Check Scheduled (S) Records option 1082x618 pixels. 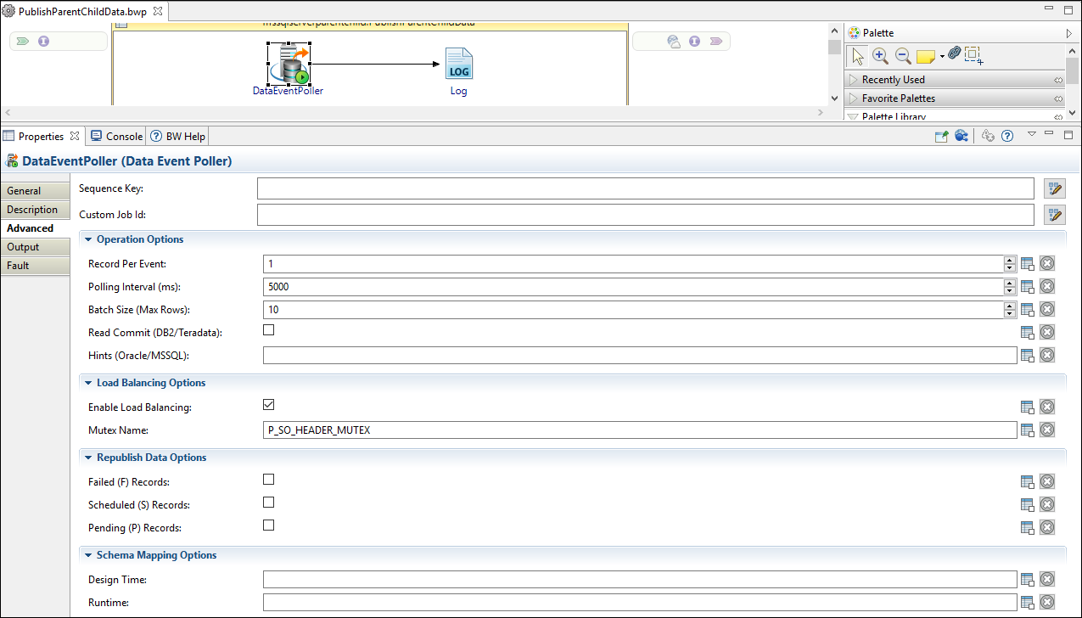coord(269,503)
